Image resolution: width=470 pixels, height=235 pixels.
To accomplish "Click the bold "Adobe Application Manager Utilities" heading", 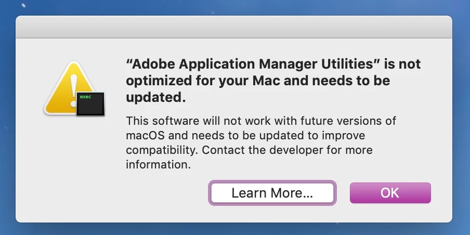I will tap(255, 64).
